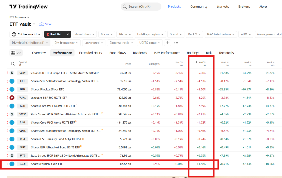Image resolution: width=282 pixels, height=178 pixels.
Task: Click the Vanguard VUAA logo icon
Action: [x=12, y=98]
